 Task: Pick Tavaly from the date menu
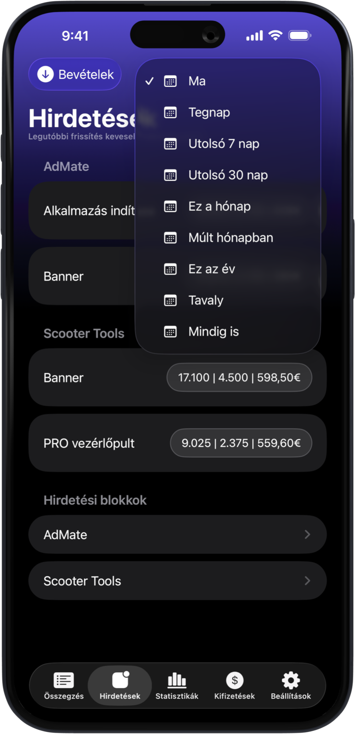point(206,300)
